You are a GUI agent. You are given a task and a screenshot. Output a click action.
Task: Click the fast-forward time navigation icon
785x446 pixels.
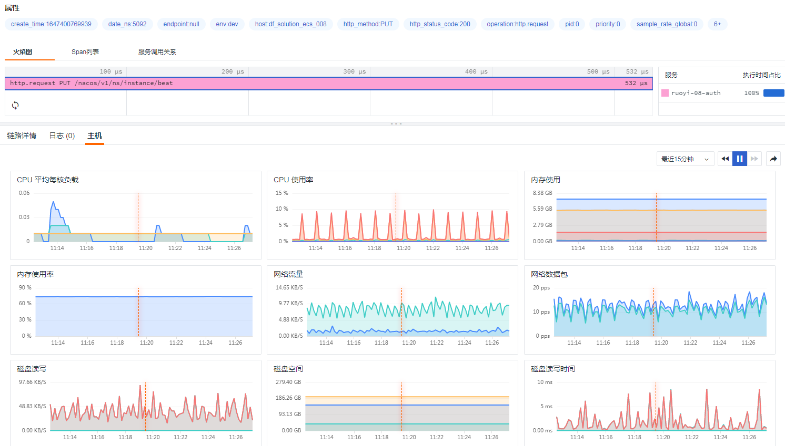tap(754, 158)
